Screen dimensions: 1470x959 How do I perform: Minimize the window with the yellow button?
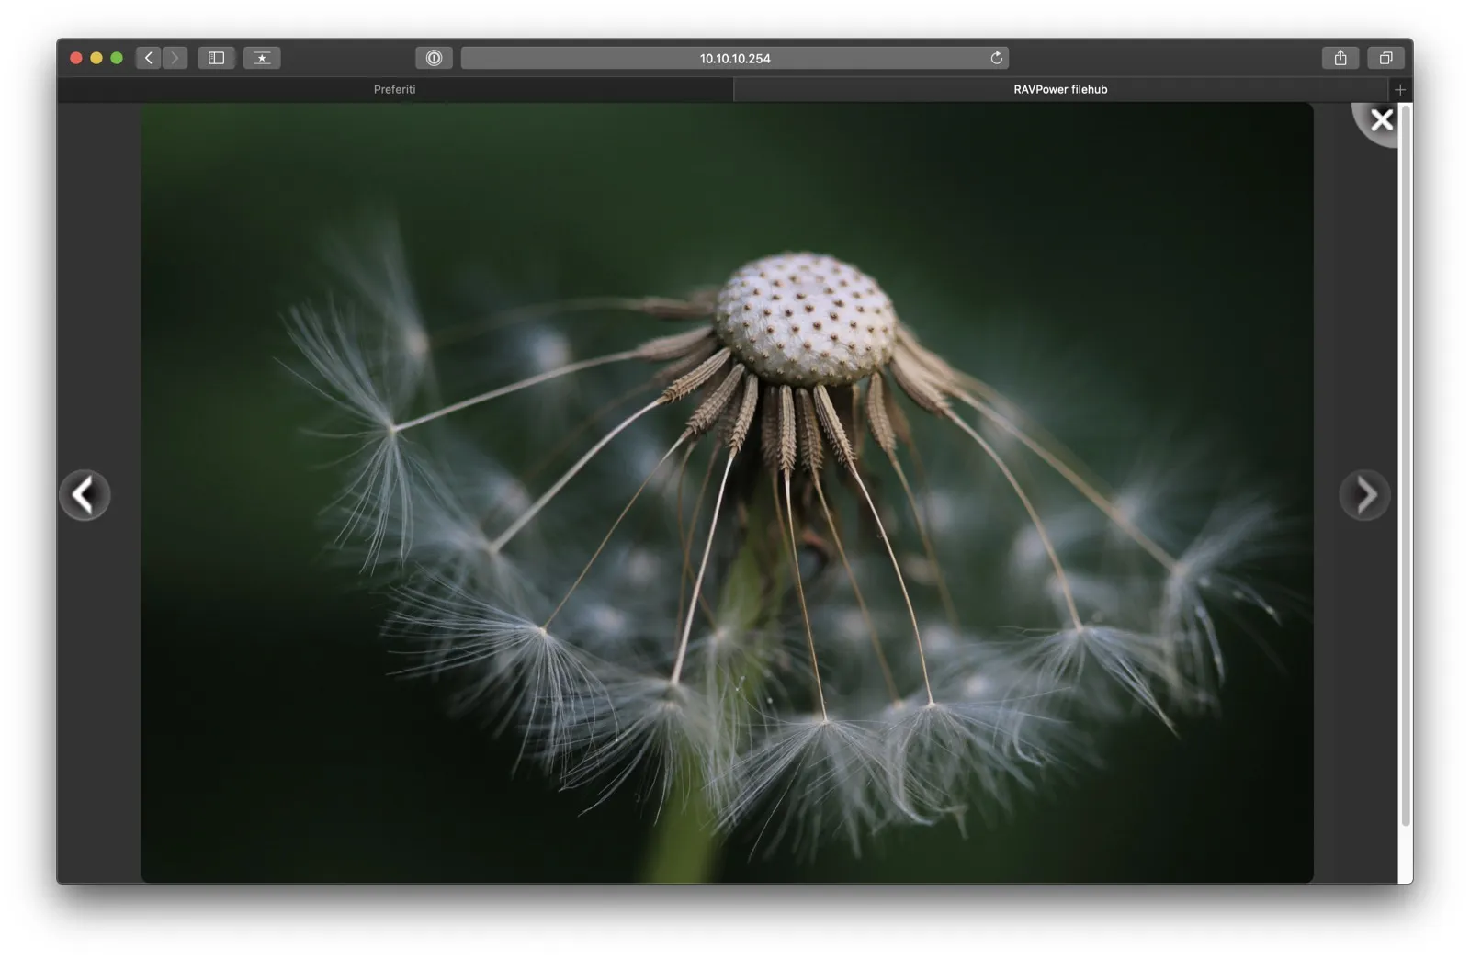pyautogui.click(x=96, y=57)
